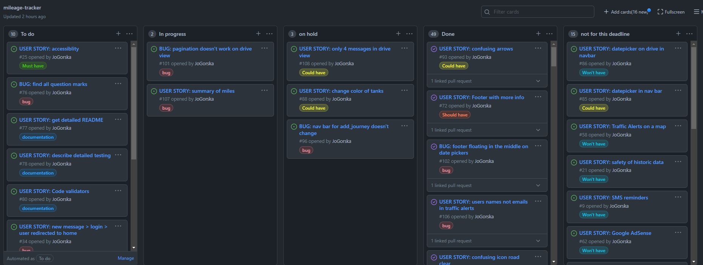Image resolution: width=703 pixels, height=265 pixels.
Task: Click the open issue icon on summary of miles card
Action: (154, 91)
